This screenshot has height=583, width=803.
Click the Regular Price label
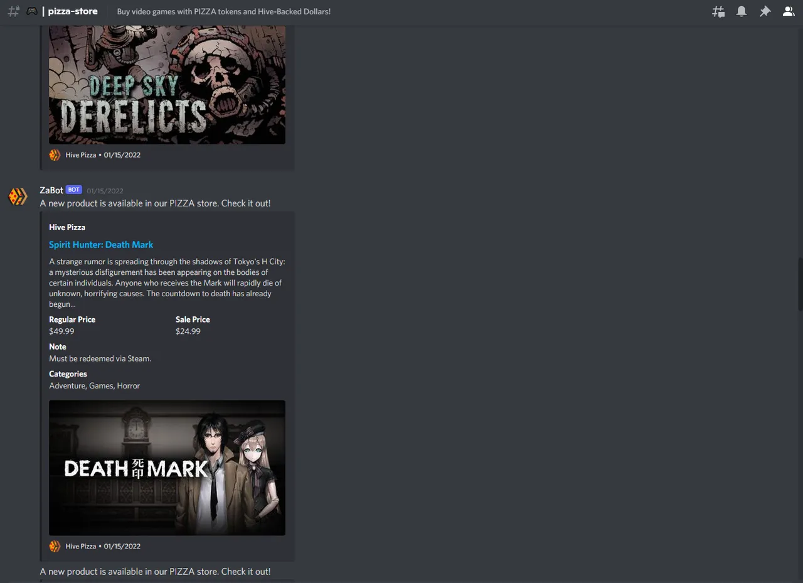coord(72,319)
